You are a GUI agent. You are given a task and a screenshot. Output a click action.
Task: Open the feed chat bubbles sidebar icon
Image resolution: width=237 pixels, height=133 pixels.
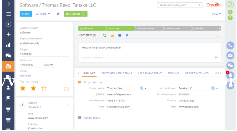pos(8,56)
